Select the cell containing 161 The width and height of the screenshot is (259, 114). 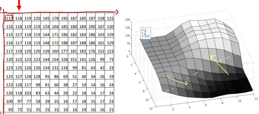coord(100,42)
